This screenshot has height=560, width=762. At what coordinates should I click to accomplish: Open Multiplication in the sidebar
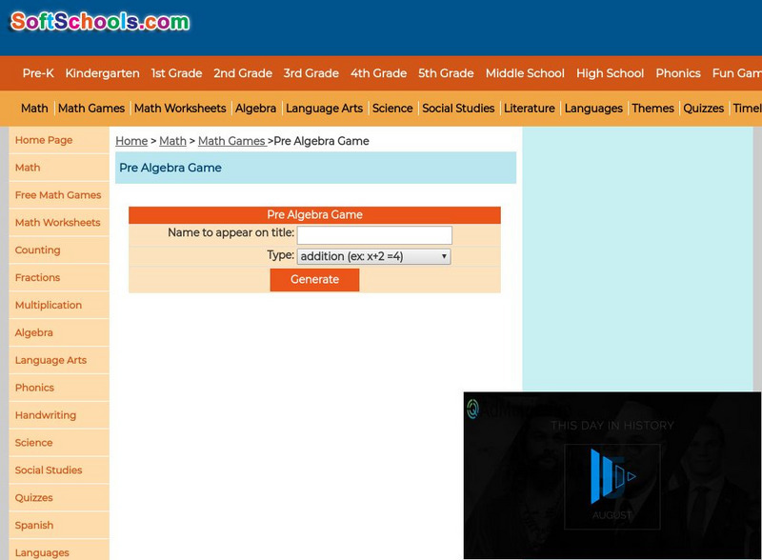[59, 305]
